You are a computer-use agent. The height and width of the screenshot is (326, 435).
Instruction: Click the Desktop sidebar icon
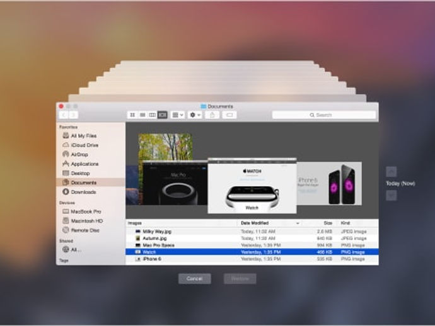(x=66, y=173)
